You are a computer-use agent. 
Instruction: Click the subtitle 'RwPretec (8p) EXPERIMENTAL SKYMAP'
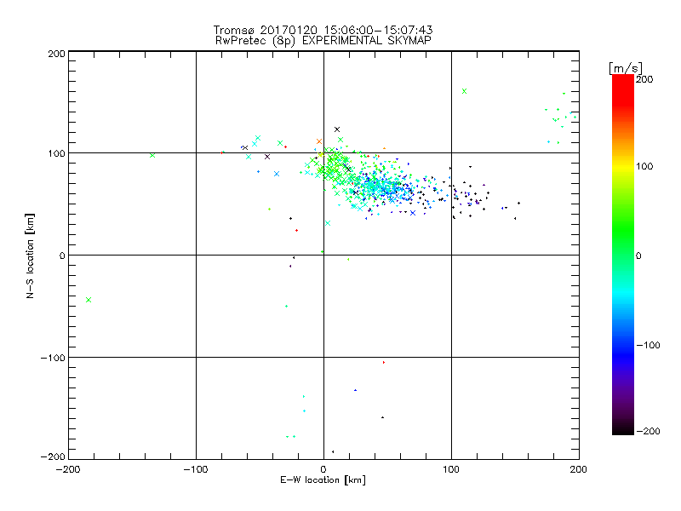pos(323,40)
